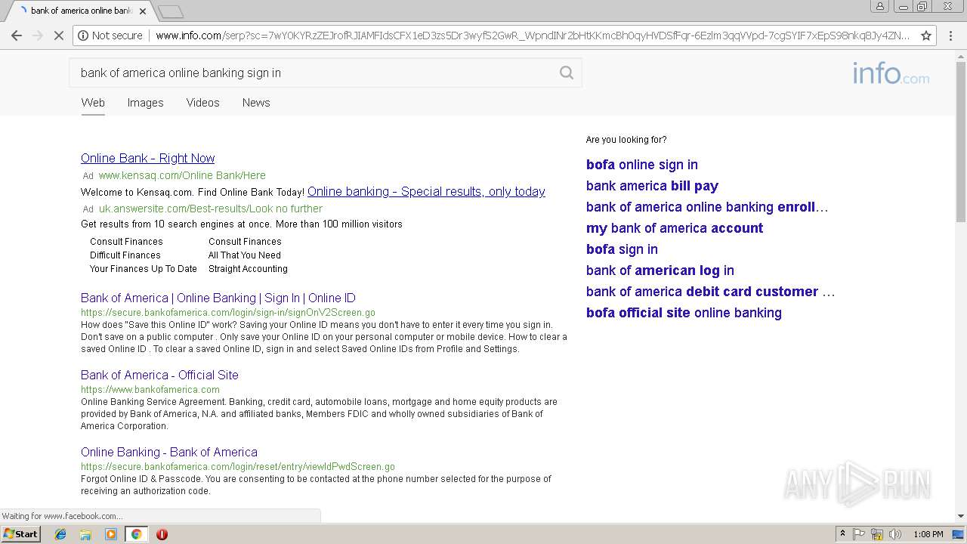Click the bank of america online banking tab
Screen dimensions: 967x544
click(82, 11)
